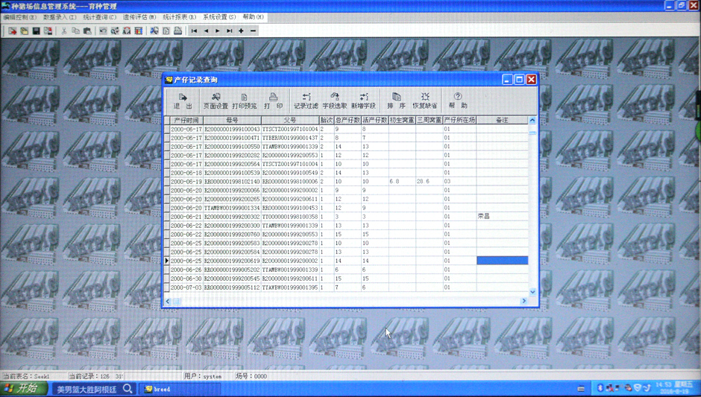
Task: Open 打印预览 print preview
Action: pyautogui.click(x=244, y=101)
